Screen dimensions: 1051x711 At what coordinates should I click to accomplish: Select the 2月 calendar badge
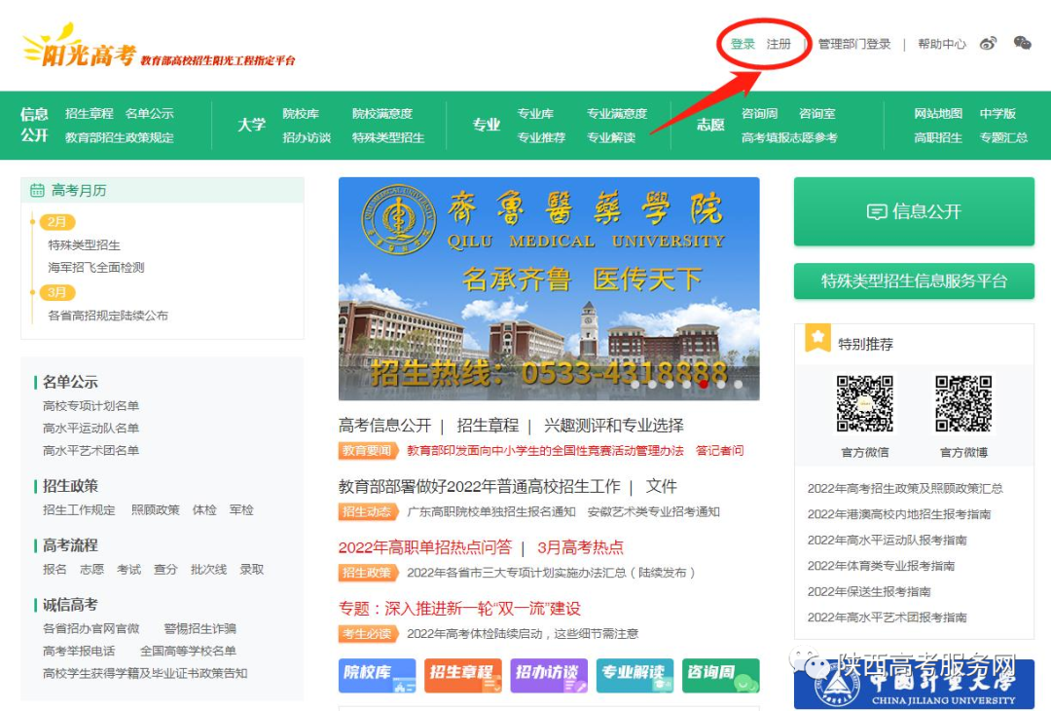point(57,222)
